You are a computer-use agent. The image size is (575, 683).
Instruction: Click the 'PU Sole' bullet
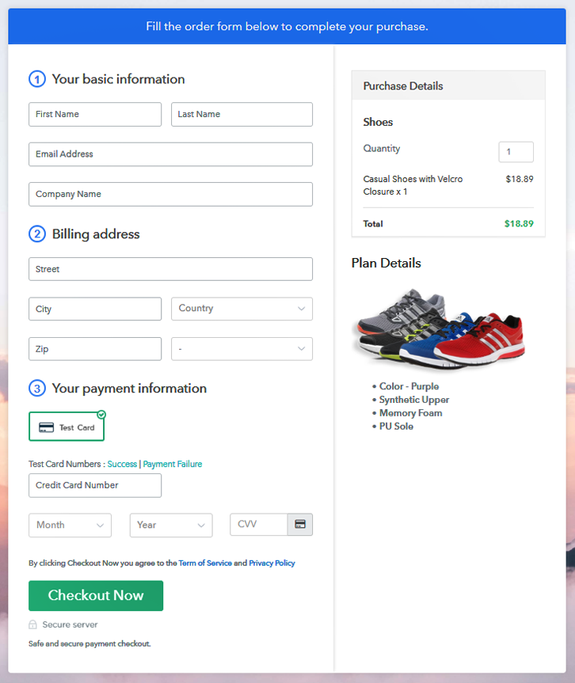(x=396, y=426)
